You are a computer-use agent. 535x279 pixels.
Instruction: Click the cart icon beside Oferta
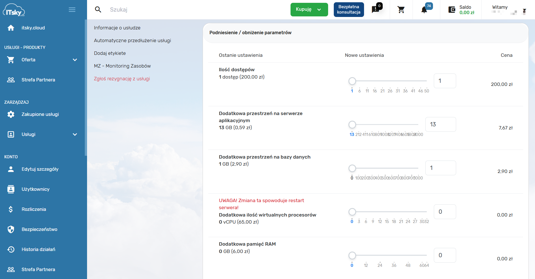pos(11,60)
